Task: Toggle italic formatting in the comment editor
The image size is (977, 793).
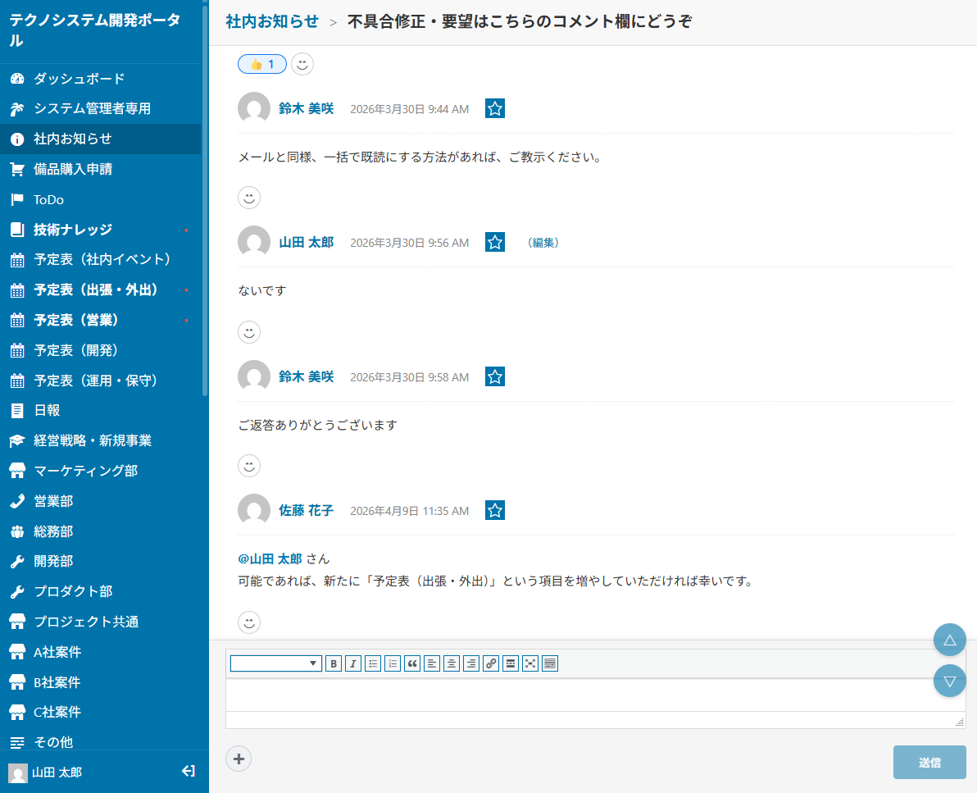Action: point(353,663)
